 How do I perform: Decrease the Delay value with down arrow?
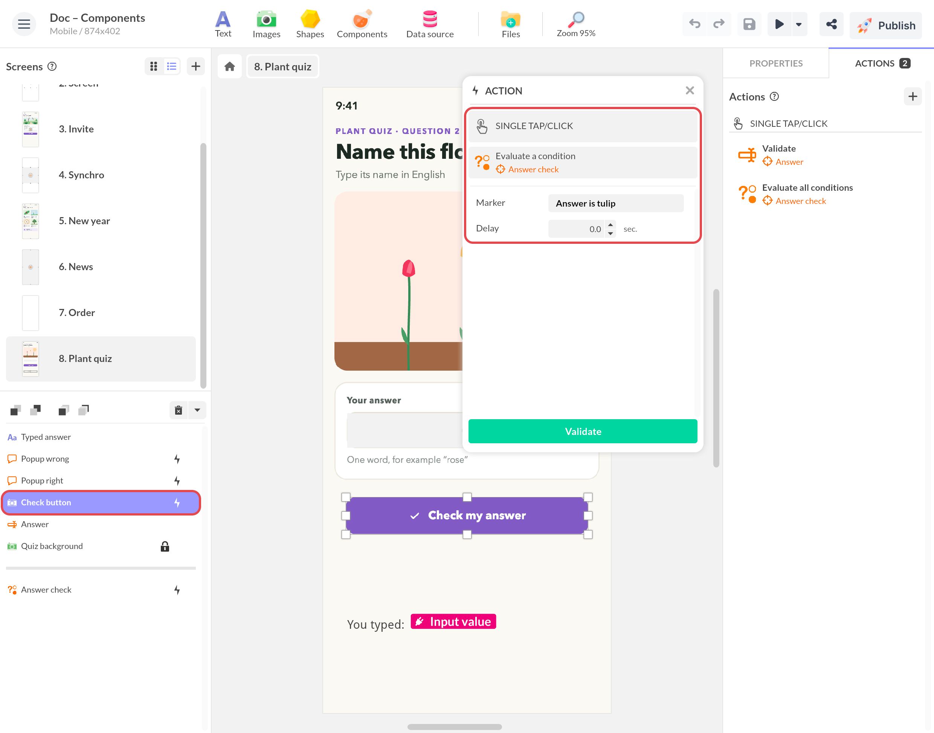pyautogui.click(x=610, y=233)
